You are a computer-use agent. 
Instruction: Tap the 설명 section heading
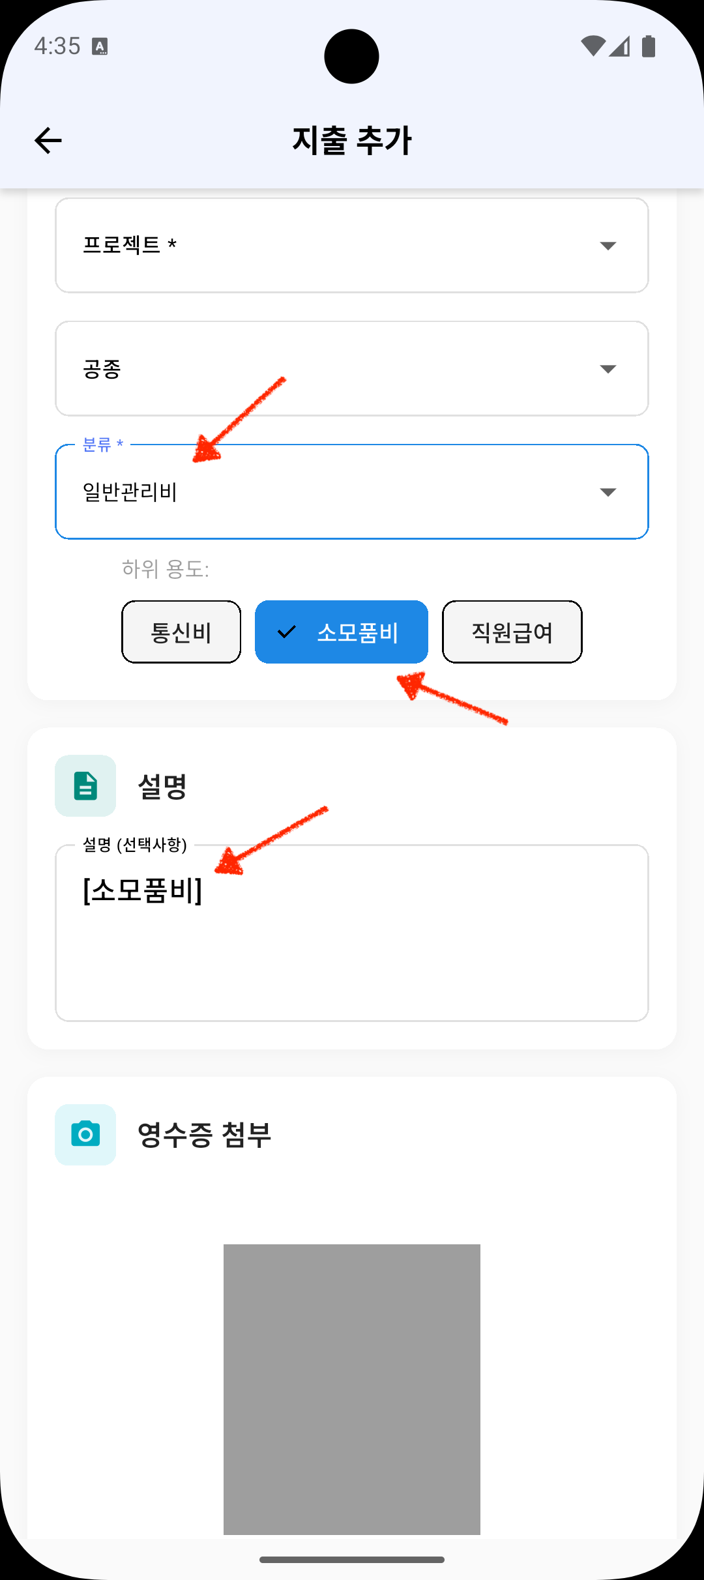click(162, 786)
